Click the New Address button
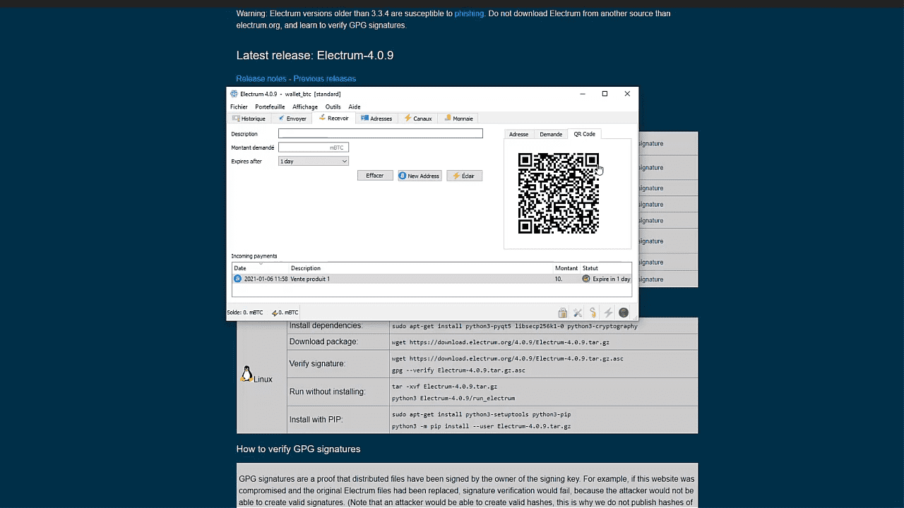Screen dimensions: 904x508 (x=420, y=176)
